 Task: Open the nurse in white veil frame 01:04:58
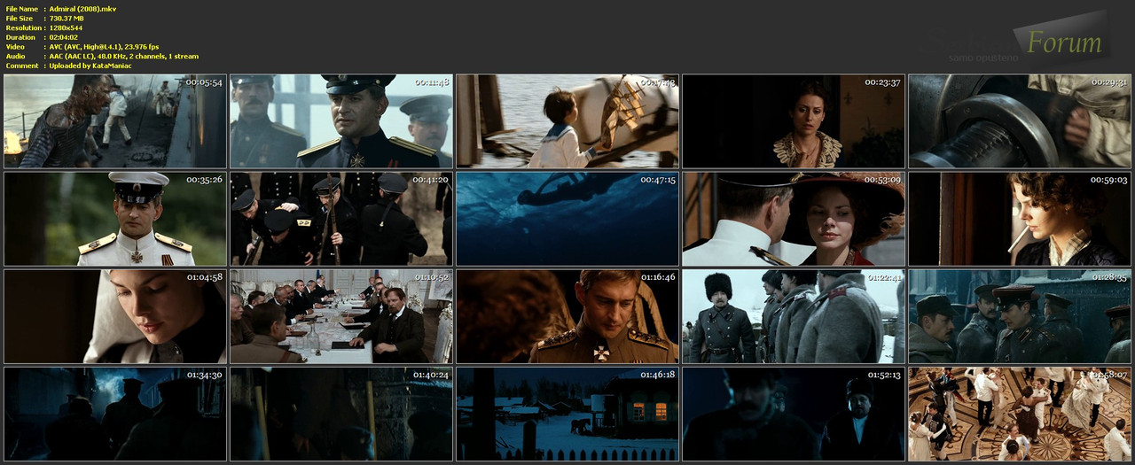115,316
